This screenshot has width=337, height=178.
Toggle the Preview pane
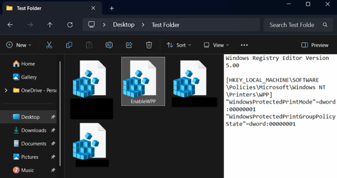pos(315,45)
